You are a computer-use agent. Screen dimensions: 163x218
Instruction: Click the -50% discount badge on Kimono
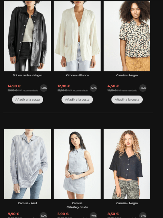point(93,88)
